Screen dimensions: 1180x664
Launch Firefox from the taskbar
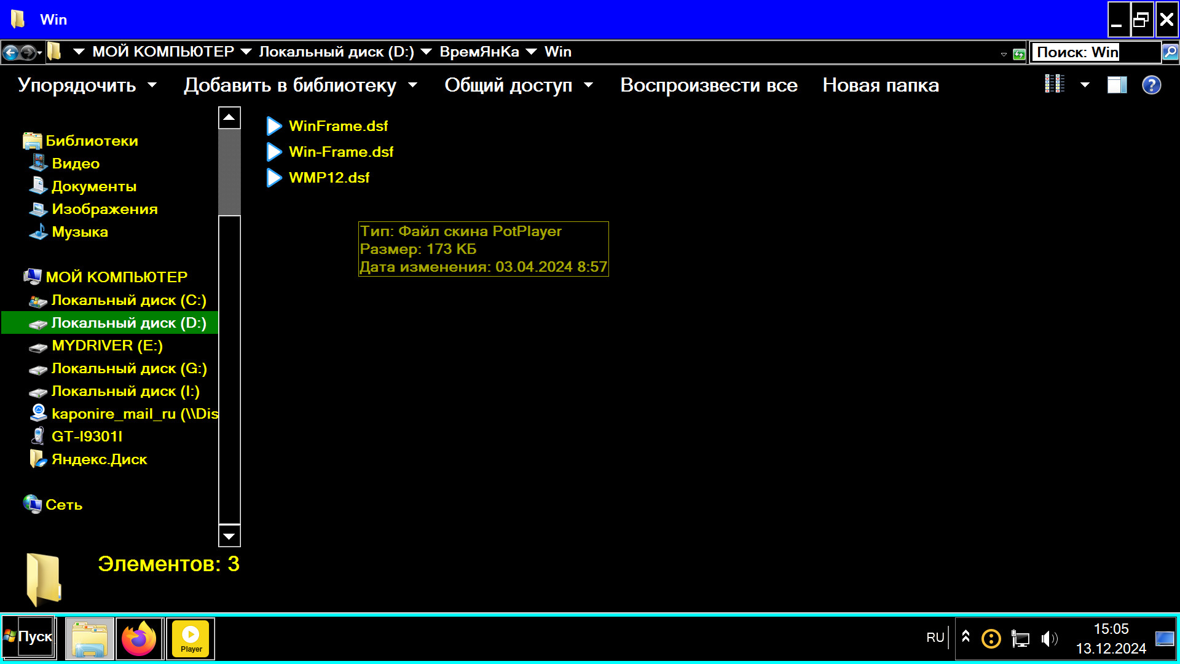[140, 639]
